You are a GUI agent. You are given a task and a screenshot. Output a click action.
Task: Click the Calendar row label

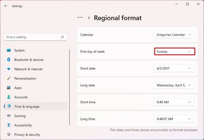(x=87, y=35)
